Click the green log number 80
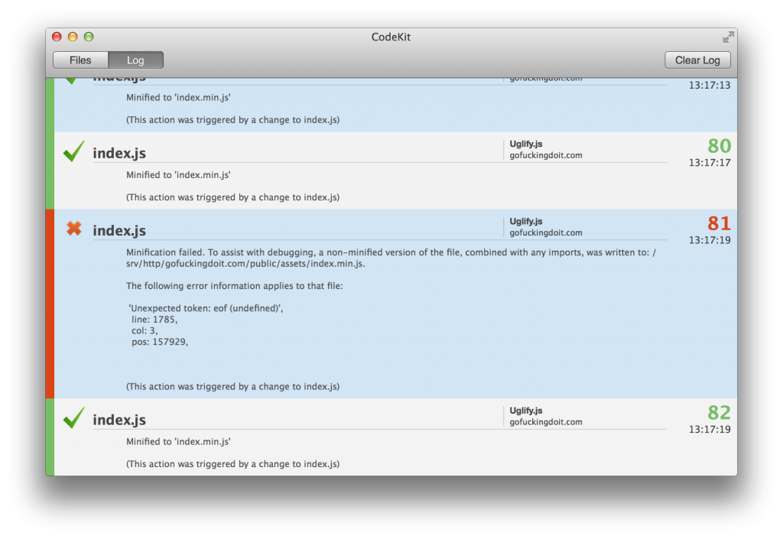 pyautogui.click(x=718, y=146)
